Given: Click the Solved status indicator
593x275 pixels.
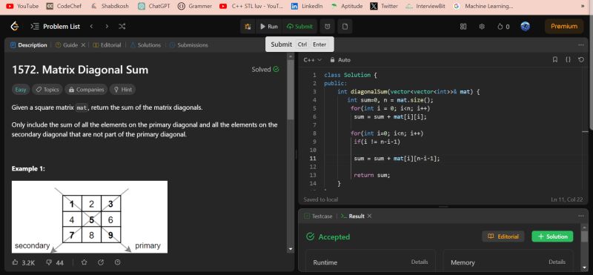Looking at the screenshot, I should [265, 69].
